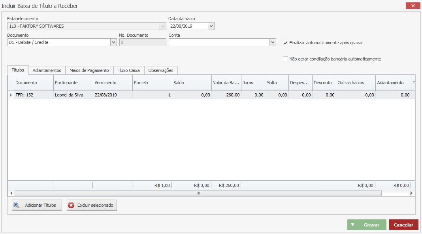Open the Data da baixa date picker
The image size is (422, 234).
coord(211,26)
